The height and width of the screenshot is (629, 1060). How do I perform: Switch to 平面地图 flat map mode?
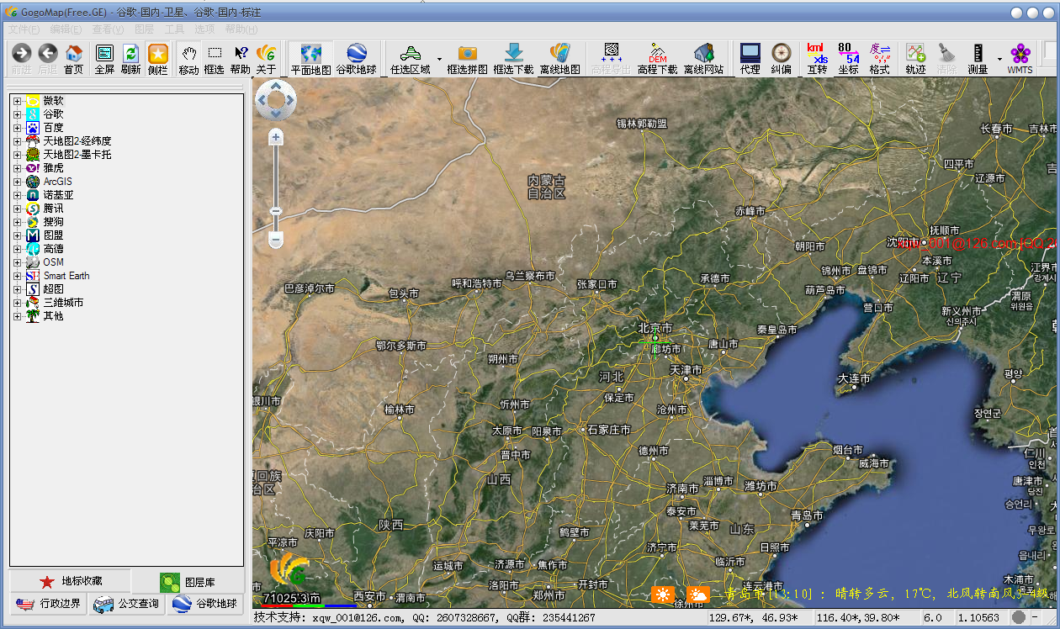pyautogui.click(x=310, y=59)
